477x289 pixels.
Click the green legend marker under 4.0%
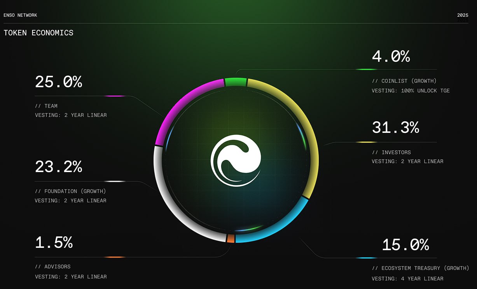[x=367, y=70]
